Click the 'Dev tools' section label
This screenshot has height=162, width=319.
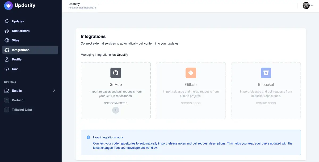click(x=10, y=82)
